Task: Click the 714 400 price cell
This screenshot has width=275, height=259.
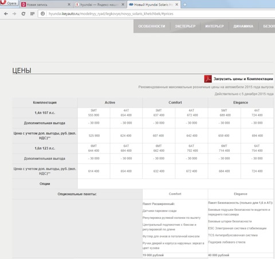Action: click(x=224, y=151)
